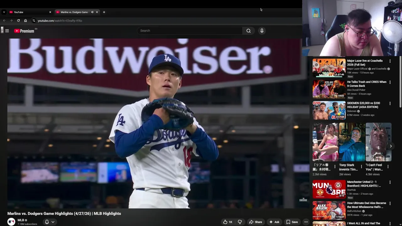The width and height of the screenshot is (402, 226).
Task: Close the YouTube tab
Action: click(x=50, y=12)
